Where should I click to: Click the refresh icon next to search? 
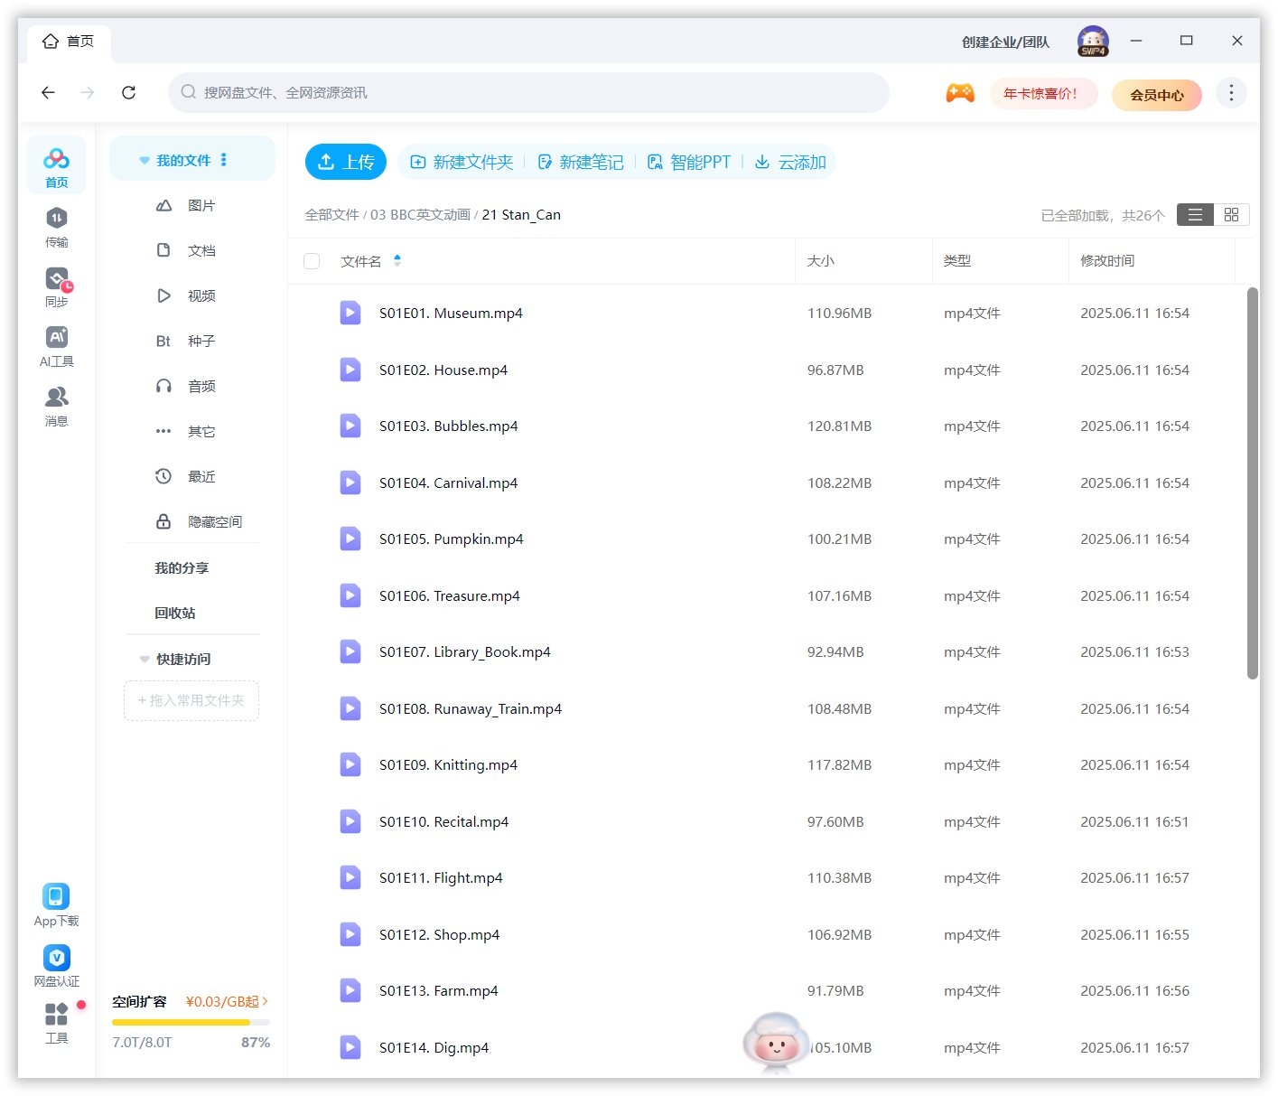[128, 92]
